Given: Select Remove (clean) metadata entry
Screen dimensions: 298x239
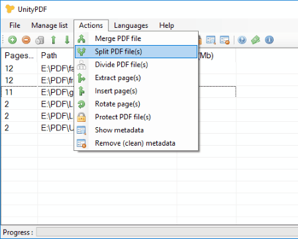Looking at the screenshot, I should 136,143.
